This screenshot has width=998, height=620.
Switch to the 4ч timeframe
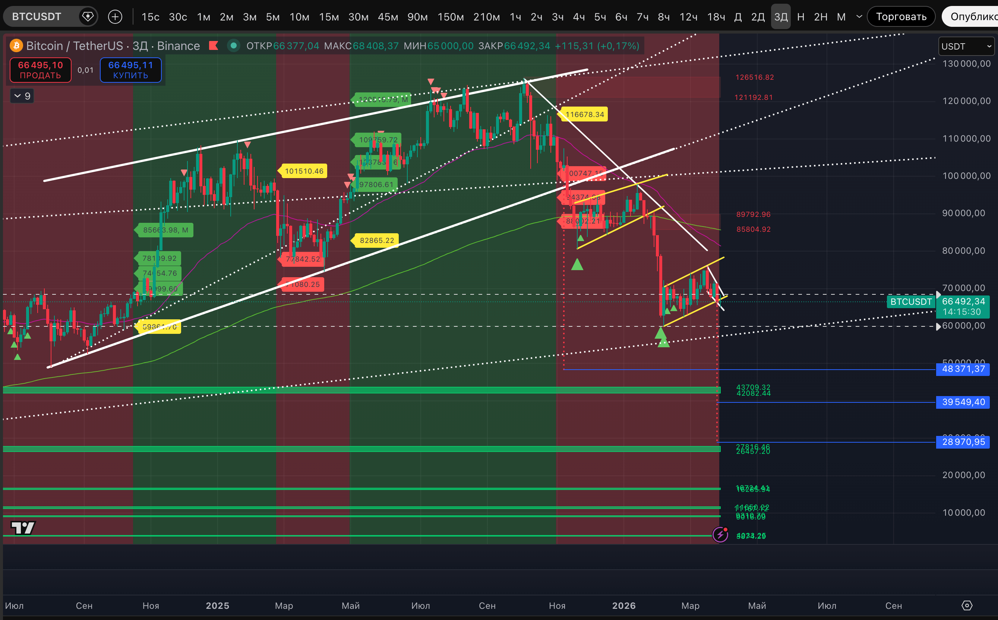pos(578,17)
